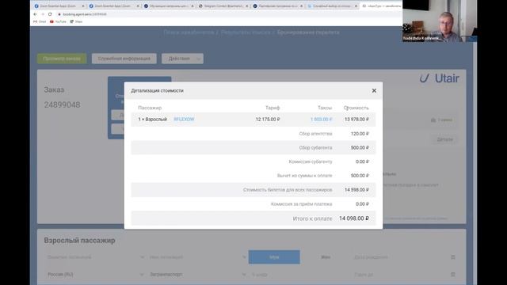Close the cost details dialog
Viewport: 507px width, 285px height.
tap(374, 90)
